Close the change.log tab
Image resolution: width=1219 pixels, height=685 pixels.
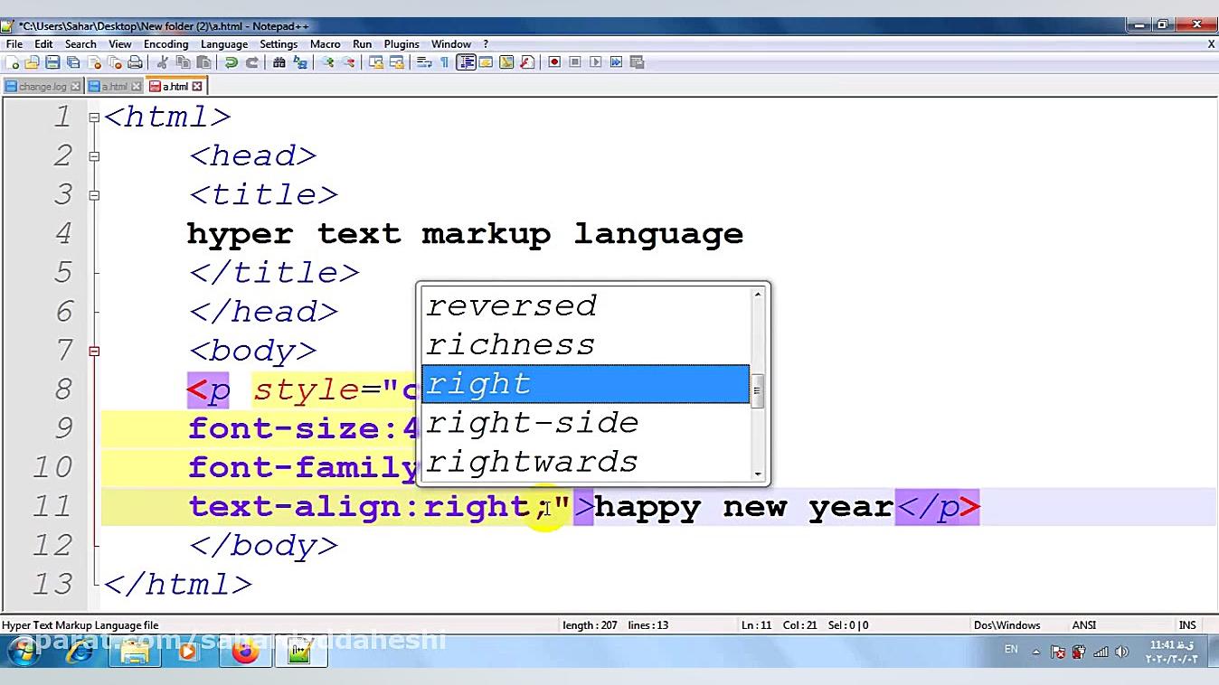[76, 87]
